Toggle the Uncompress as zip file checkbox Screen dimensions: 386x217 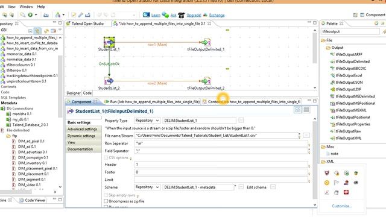click(x=106, y=201)
